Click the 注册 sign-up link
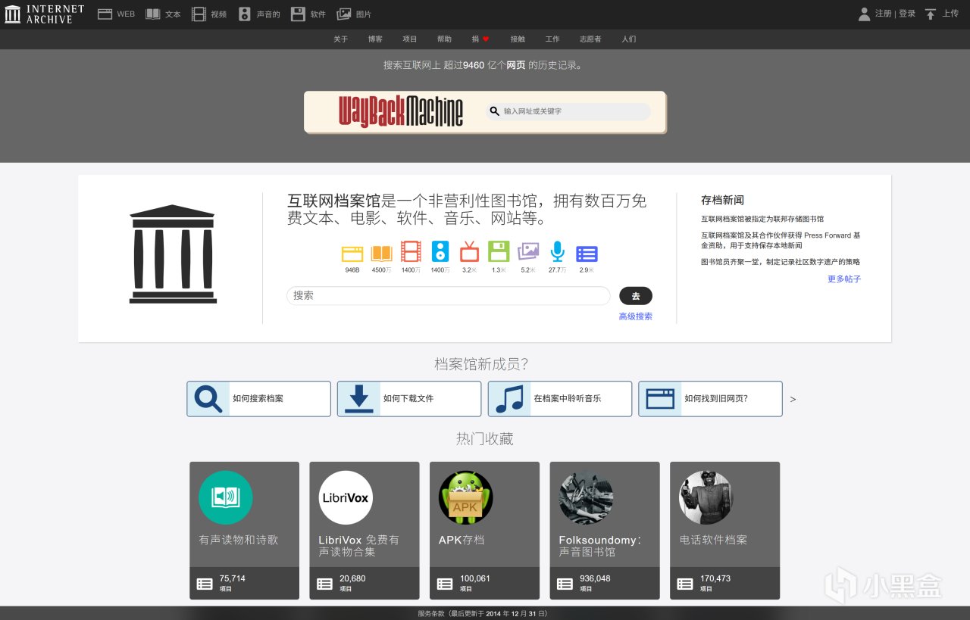This screenshot has height=620, width=970. point(883,14)
